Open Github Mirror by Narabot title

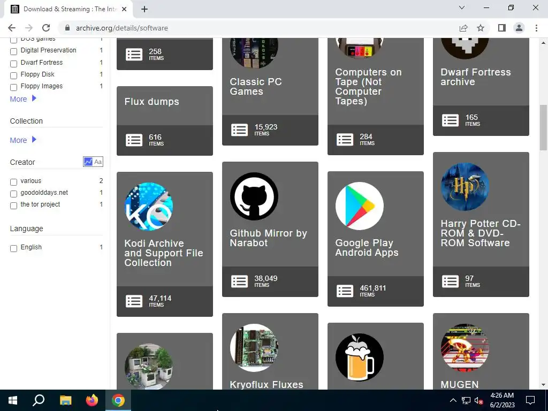tap(269, 238)
